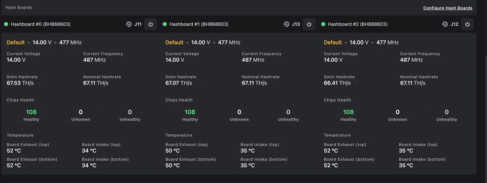Select the Hashboard #1 (BHB68603) title
The height and width of the screenshot is (183, 487).
click(199, 24)
